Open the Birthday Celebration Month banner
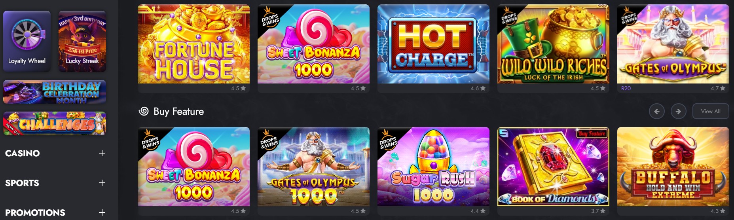 click(55, 92)
